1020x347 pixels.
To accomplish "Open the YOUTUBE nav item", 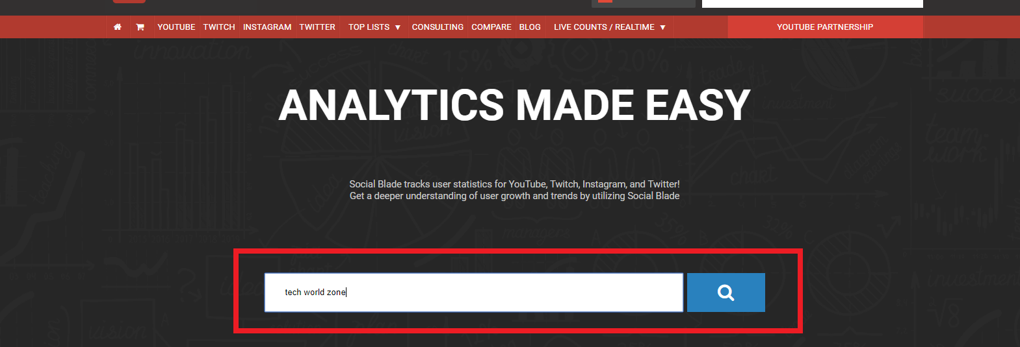I will tap(176, 27).
